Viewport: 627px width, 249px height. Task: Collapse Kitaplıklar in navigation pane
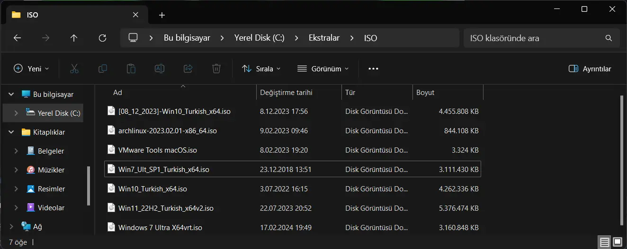point(11,132)
